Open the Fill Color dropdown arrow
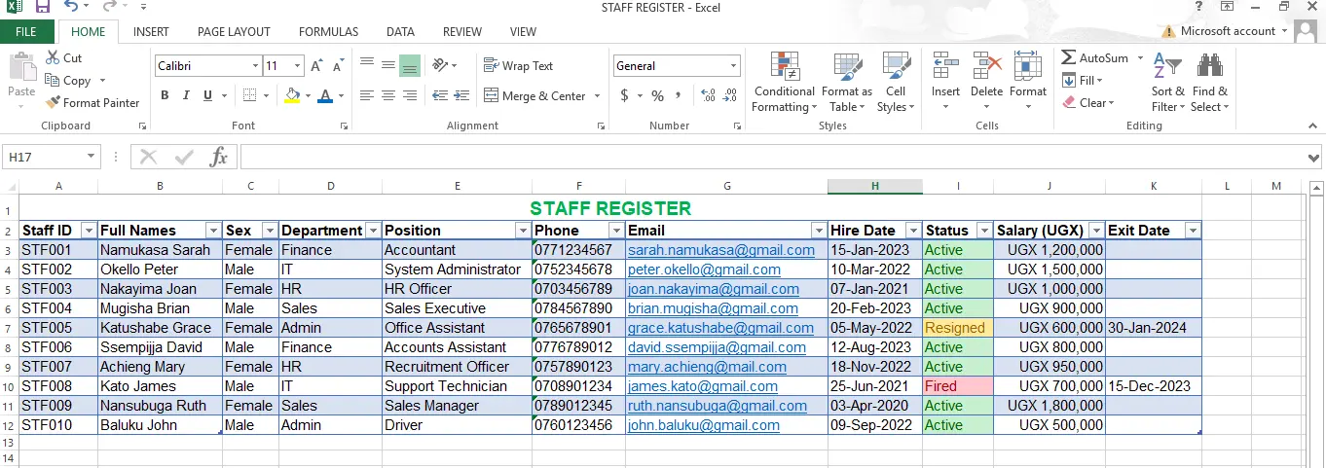 pyautogui.click(x=308, y=95)
